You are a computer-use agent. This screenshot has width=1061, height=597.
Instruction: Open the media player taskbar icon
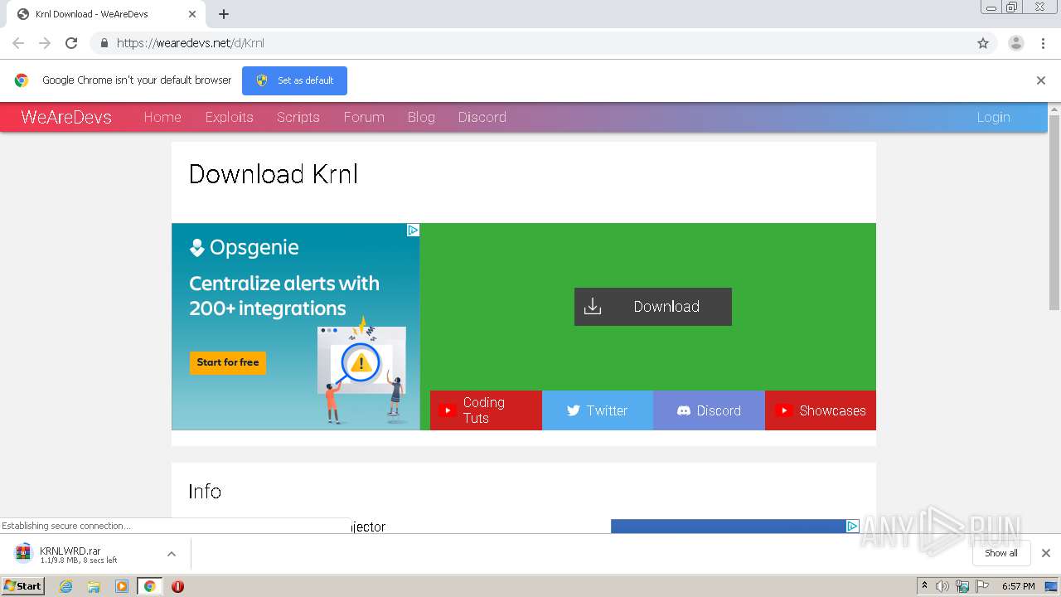tap(122, 586)
